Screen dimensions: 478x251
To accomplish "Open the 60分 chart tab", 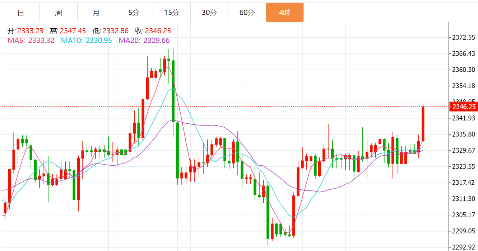I will pos(247,13).
